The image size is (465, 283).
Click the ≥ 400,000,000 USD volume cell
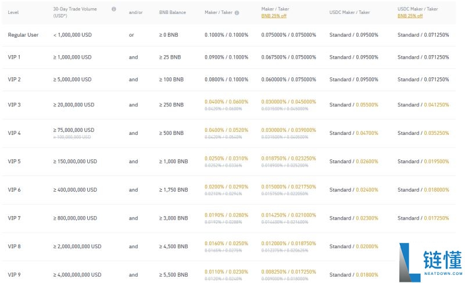75,189
